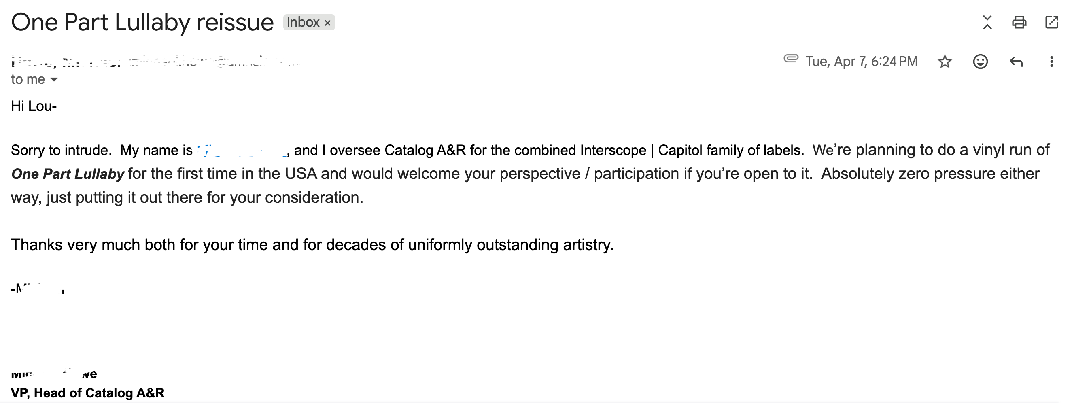Open the email in a new window
Screen dimensions: 1072x414
(1052, 22)
